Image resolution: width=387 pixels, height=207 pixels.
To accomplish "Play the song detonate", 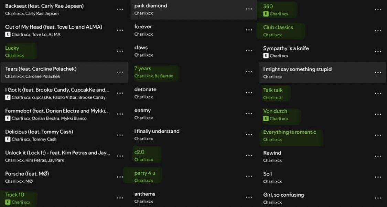I will point(146,89).
